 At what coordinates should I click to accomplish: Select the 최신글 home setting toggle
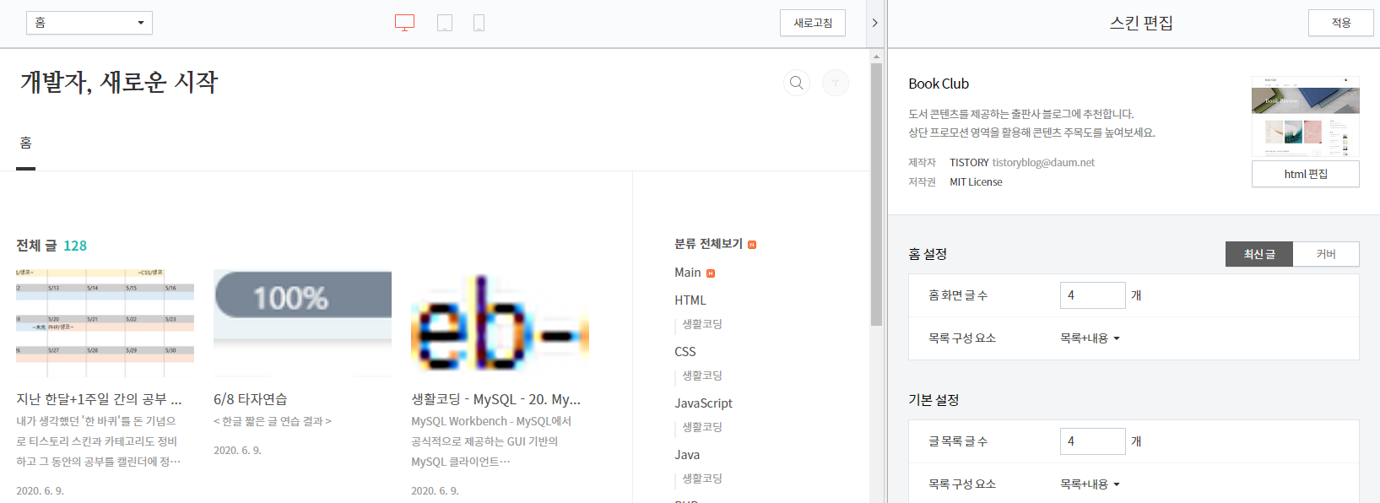coord(1259,254)
